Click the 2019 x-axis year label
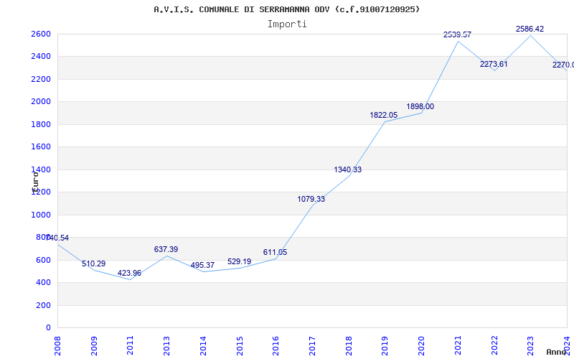Image resolution: width=574 pixels, height=359 pixels. coord(385,346)
